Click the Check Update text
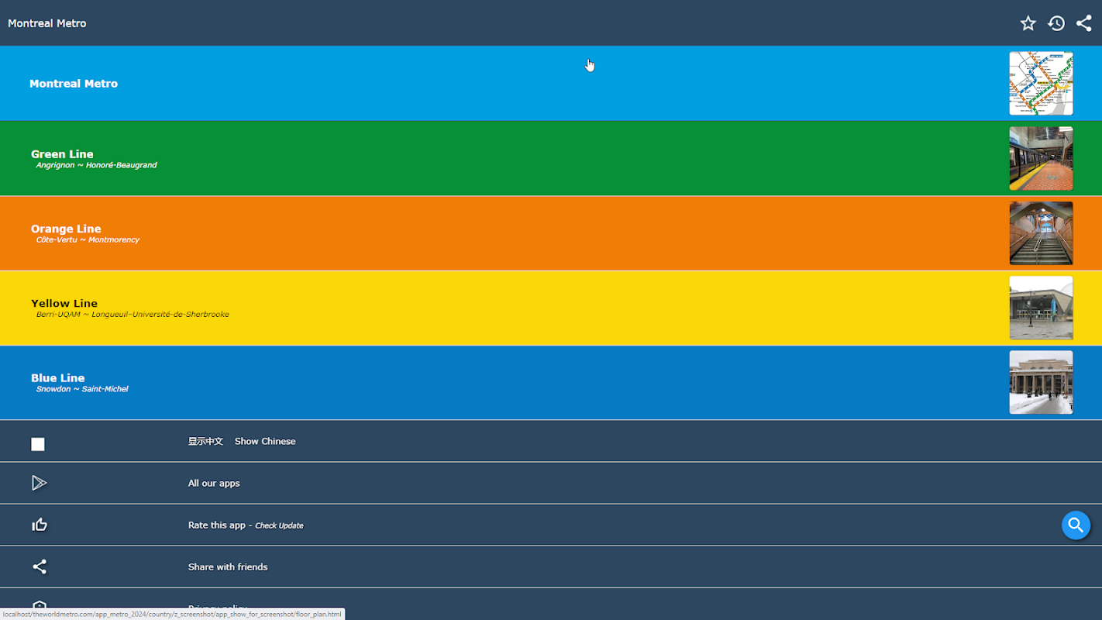The image size is (1102, 620). (x=279, y=525)
